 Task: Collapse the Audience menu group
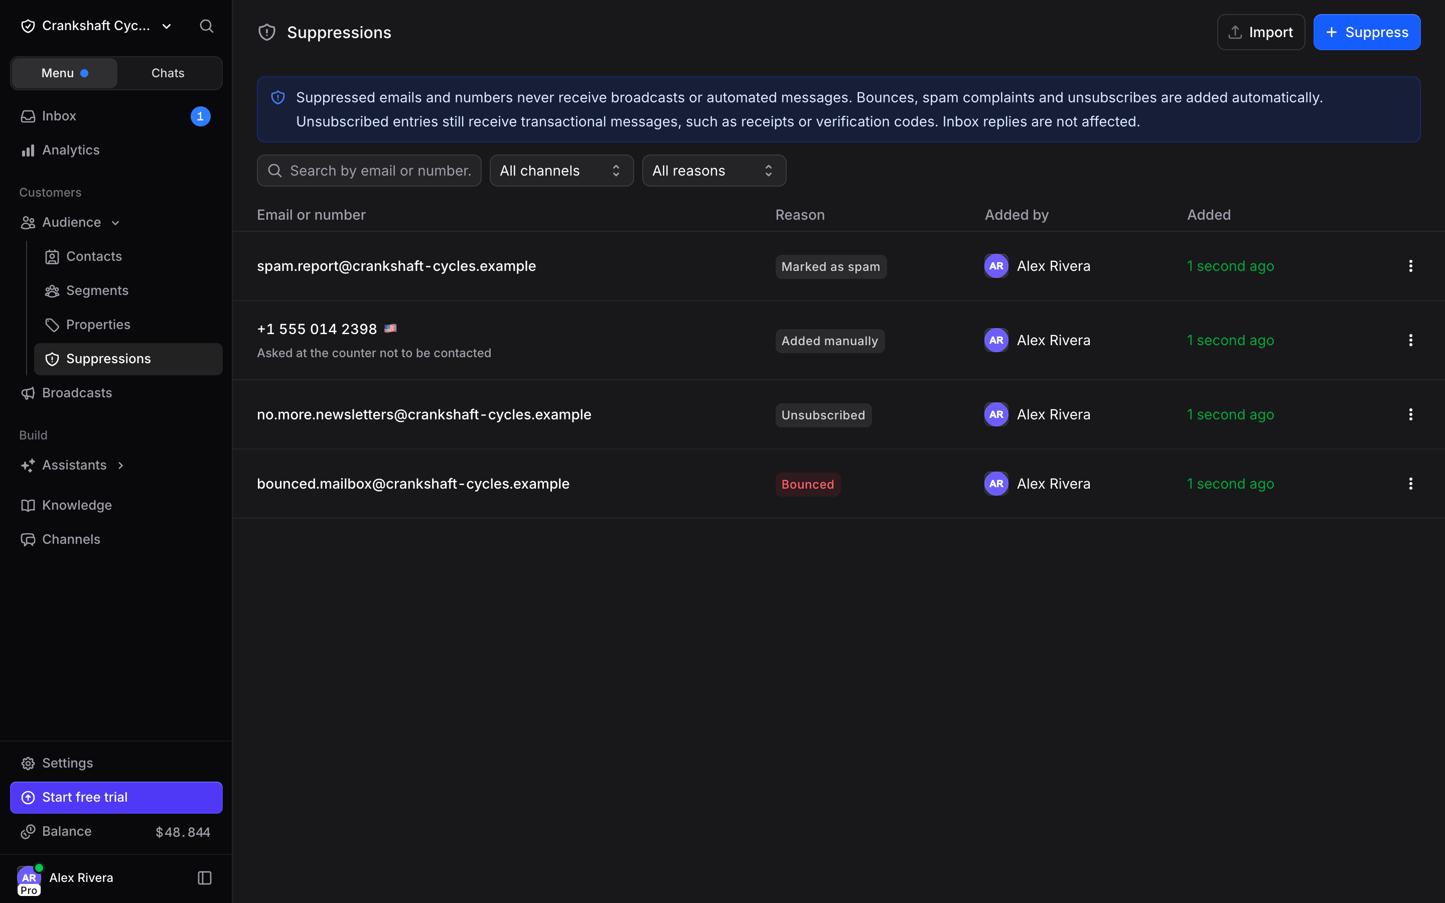tap(115, 222)
